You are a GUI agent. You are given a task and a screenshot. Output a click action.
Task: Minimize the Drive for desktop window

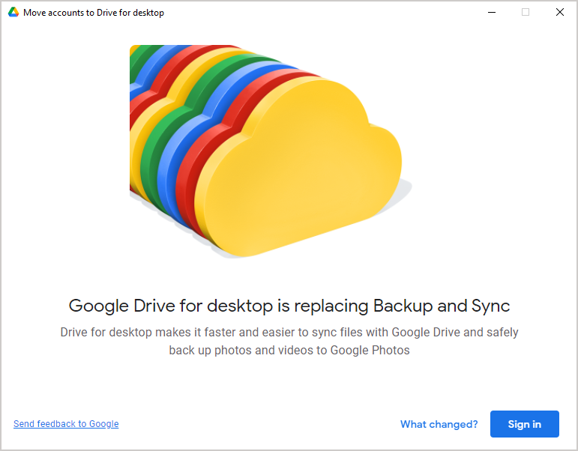tap(492, 13)
